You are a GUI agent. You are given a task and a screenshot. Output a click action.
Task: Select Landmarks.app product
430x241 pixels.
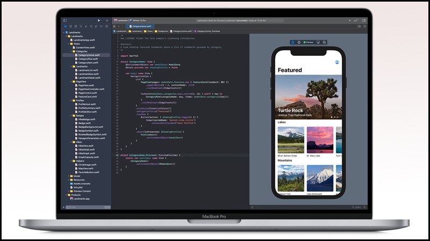click(x=80, y=199)
